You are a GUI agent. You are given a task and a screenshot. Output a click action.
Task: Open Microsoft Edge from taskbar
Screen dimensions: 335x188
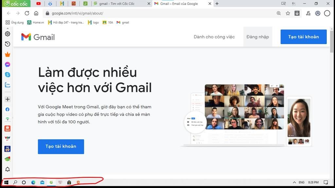pyautogui.click(x=33, y=182)
